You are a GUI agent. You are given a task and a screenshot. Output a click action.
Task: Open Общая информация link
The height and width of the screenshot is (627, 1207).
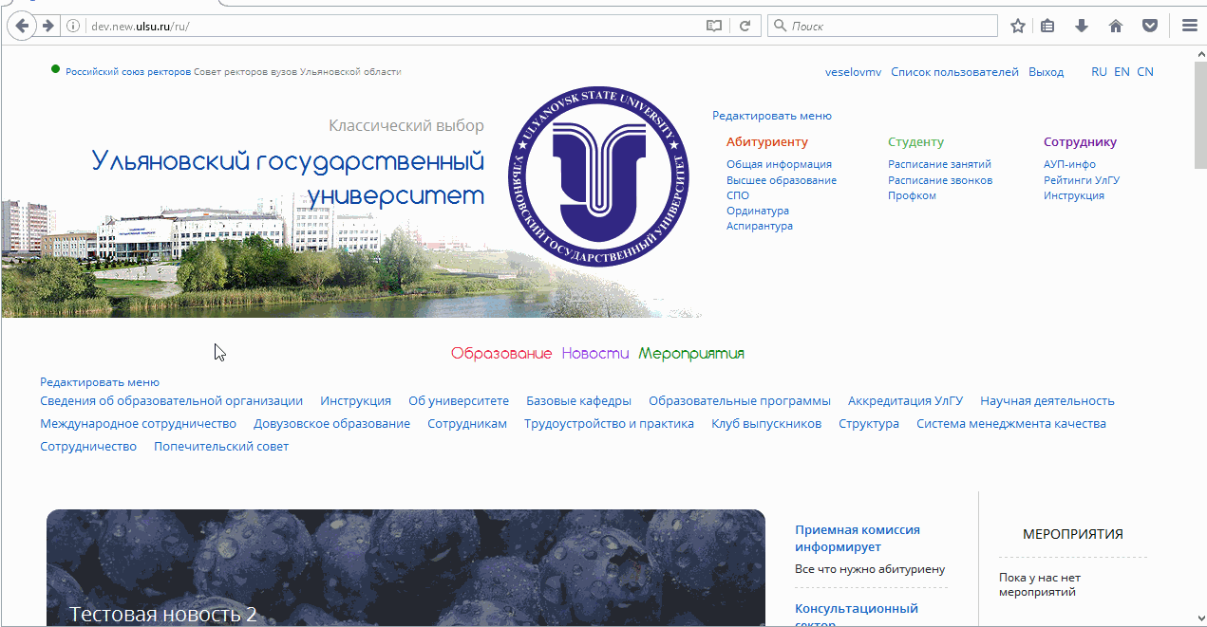779,165
